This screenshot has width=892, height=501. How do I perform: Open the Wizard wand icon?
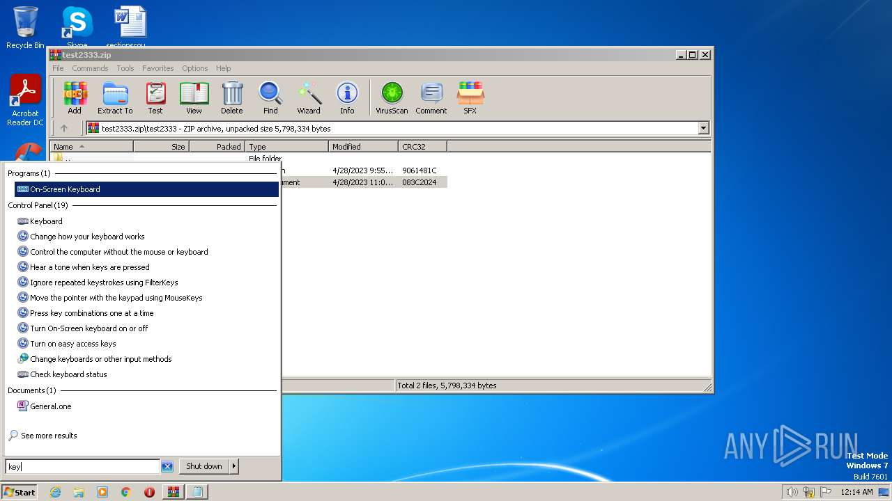309,98
